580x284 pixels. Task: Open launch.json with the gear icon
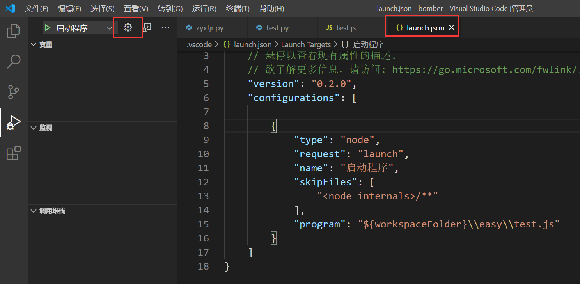pyautogui.click(x=128, y=27)
